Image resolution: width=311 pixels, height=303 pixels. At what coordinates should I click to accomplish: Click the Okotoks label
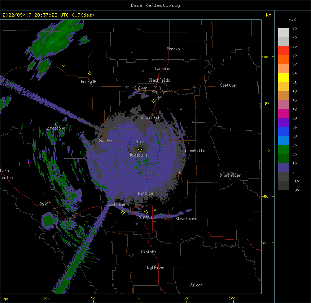click(x=149, y=252)
